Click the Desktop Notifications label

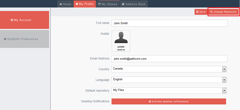coord(95,101)
